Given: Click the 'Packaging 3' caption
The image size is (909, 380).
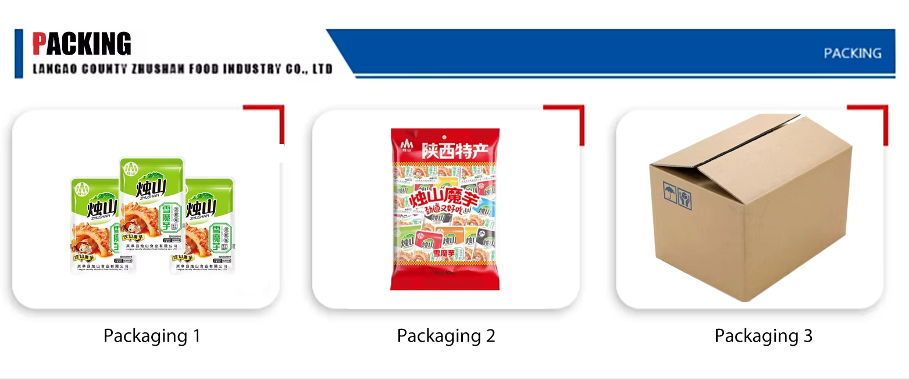Looking at the screenshot, I should [763, 336].
